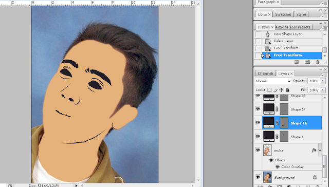
Task: Enable Lock transparent pixels
Action: [x=269, y=90]
